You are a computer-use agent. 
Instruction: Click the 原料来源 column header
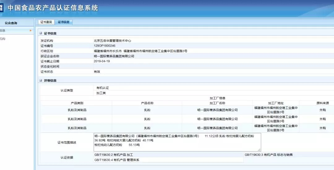(x=323, y=103)
